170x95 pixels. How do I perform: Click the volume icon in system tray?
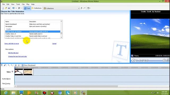tap(158, 93)
